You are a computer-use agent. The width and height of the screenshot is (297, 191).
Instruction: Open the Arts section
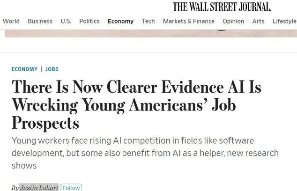[x=258, y=21]
